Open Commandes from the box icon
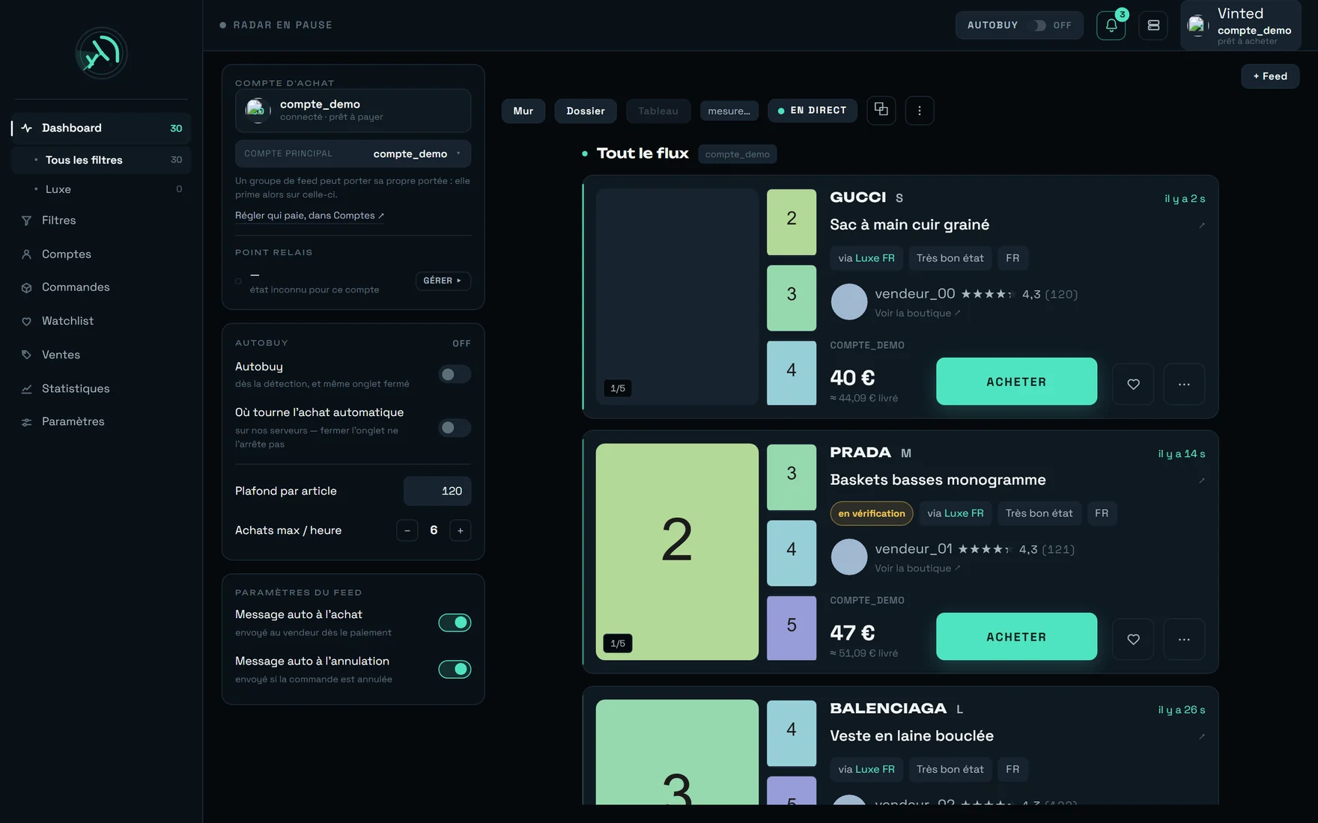The height and width of the screenshot is (823, 1318). (27, 287)
